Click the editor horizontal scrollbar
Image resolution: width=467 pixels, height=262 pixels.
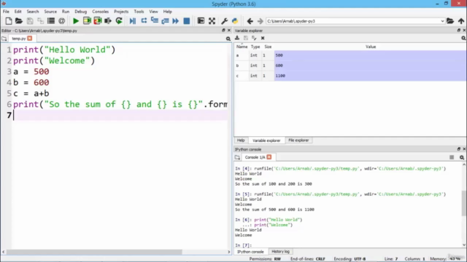pos(94,252)
